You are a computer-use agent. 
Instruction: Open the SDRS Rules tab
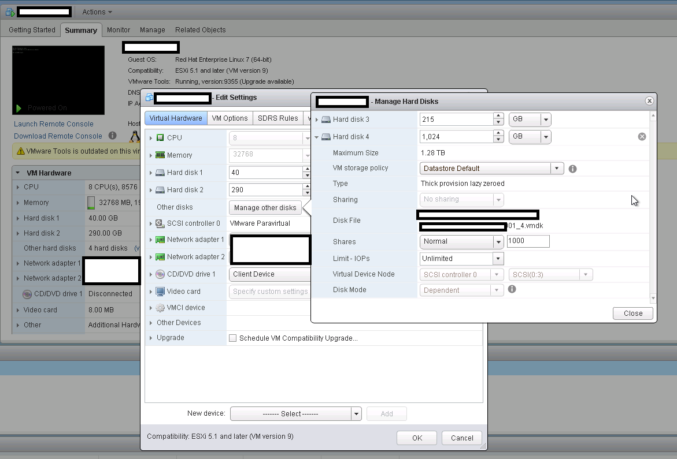coord(278,118)
